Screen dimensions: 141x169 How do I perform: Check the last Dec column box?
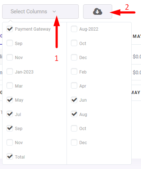74,142
